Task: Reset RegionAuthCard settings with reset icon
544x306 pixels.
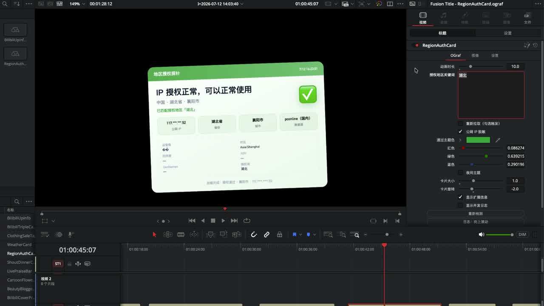Action: 535,45
